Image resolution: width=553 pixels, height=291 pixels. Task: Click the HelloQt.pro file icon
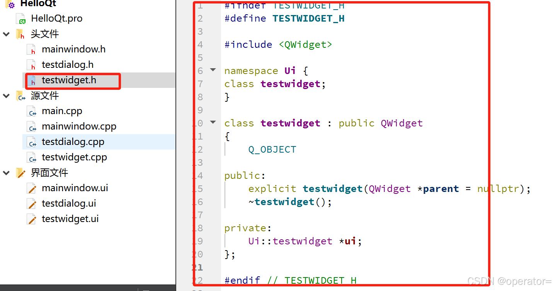21,19
